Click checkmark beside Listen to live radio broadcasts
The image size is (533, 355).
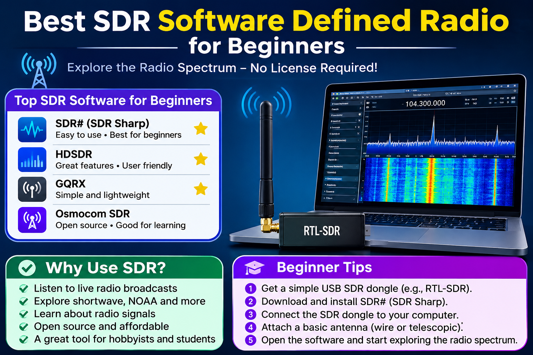pyautogui.click(x=24, y=288)
